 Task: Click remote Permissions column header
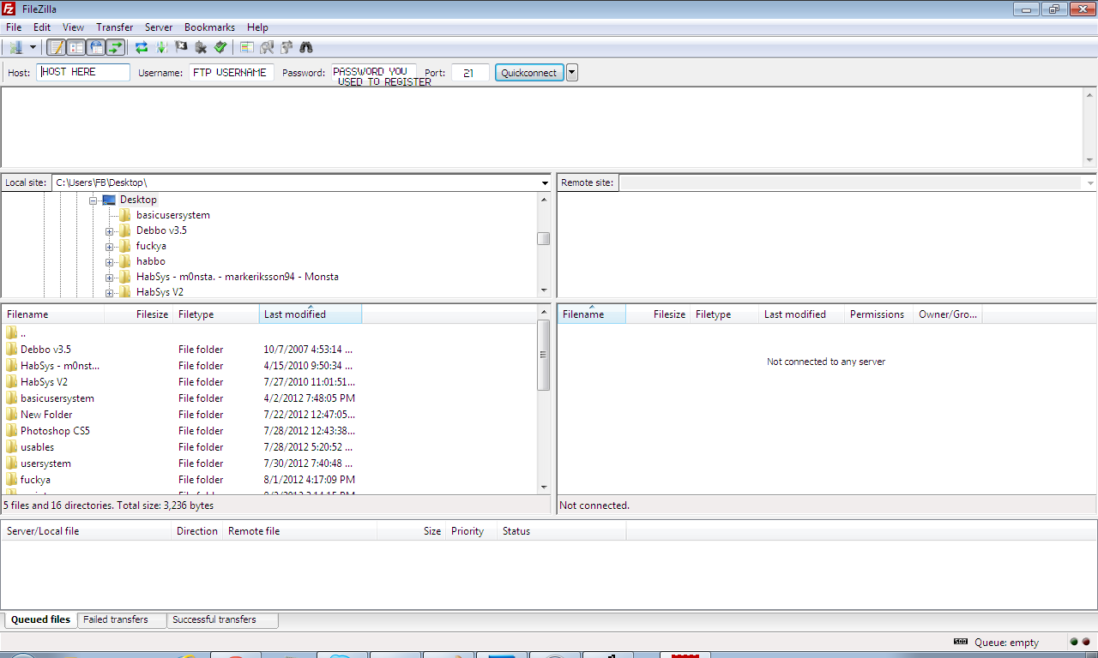[x=878, y=314]
